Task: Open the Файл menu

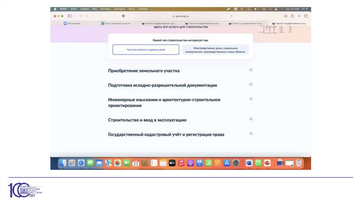Action: click(74, 9)
